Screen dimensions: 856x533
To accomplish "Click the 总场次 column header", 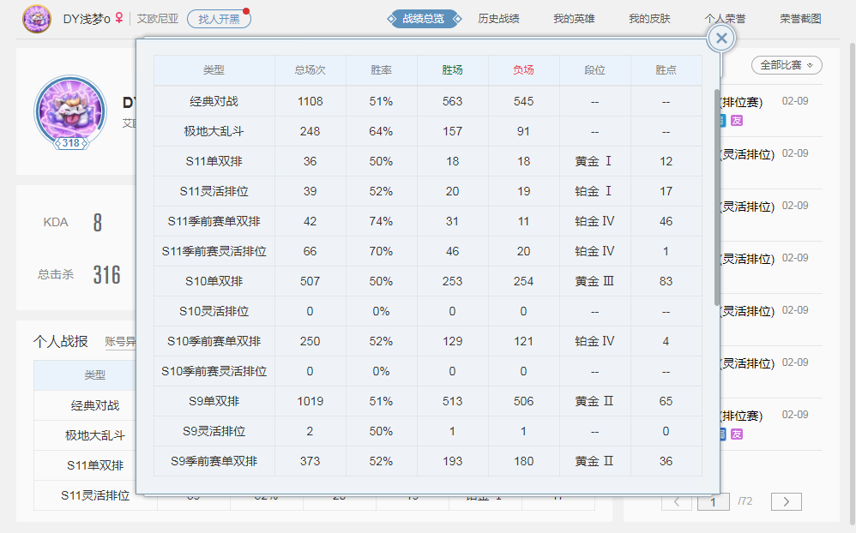I will pos(310,69).
